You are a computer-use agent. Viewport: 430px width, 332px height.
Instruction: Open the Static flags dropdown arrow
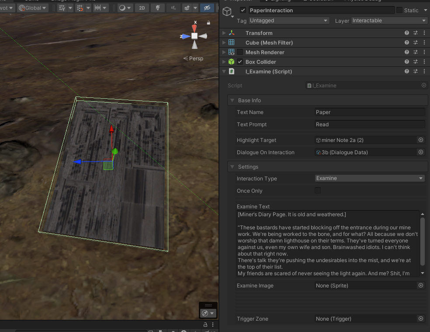click(425, 10)
